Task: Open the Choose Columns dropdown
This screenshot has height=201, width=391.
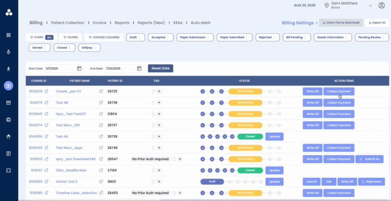Action: (x=103, y=37)
